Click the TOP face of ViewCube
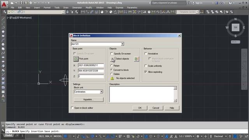The image size is (249, 140). 235,28
